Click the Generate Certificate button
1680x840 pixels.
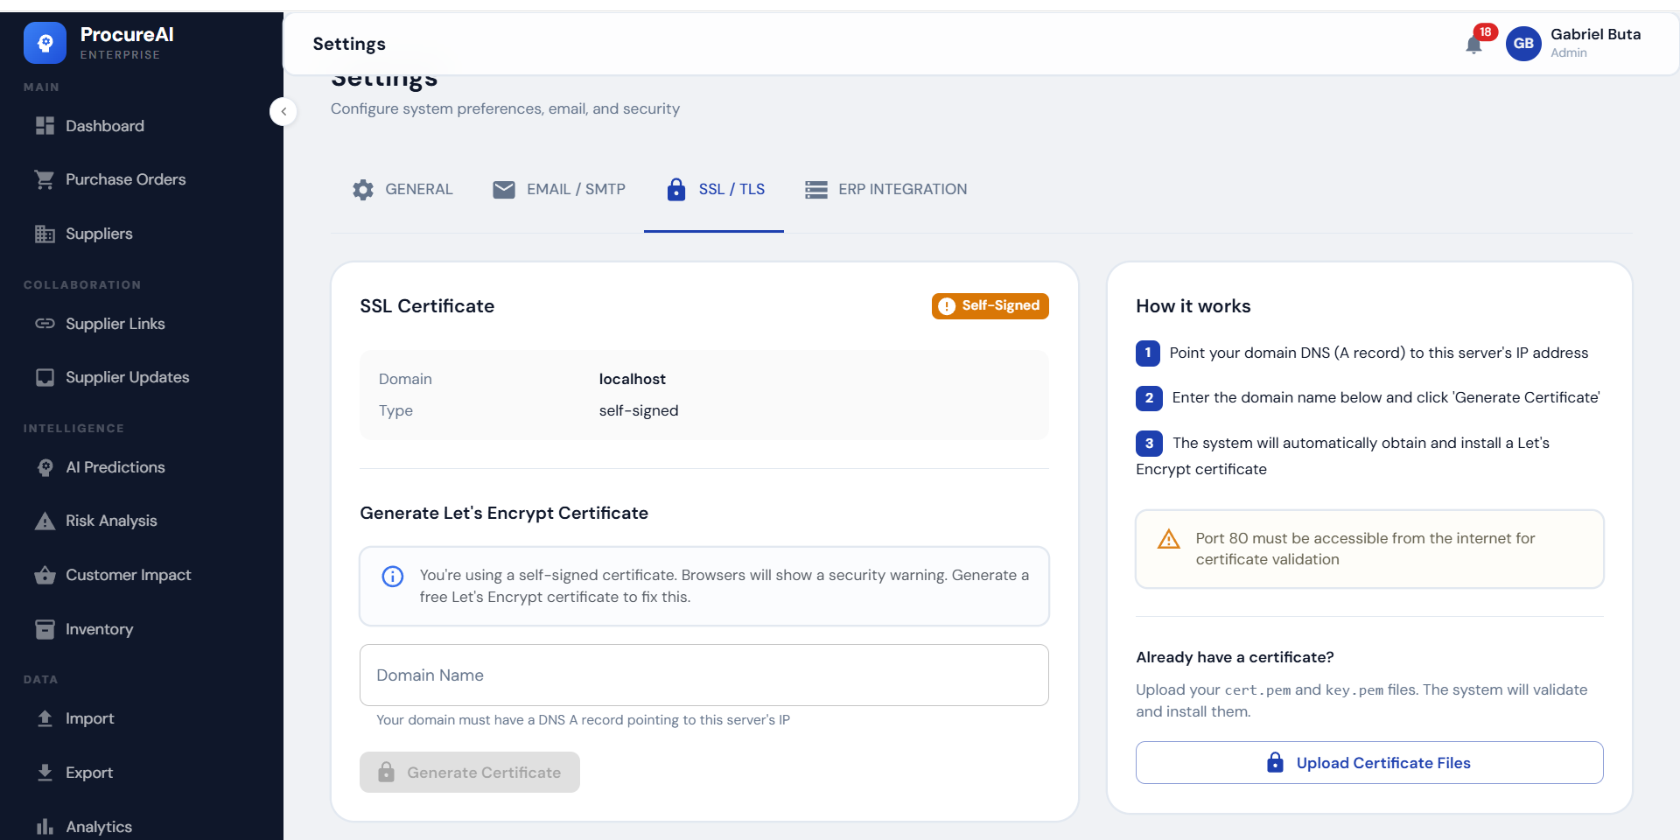(x=469, y=772)
